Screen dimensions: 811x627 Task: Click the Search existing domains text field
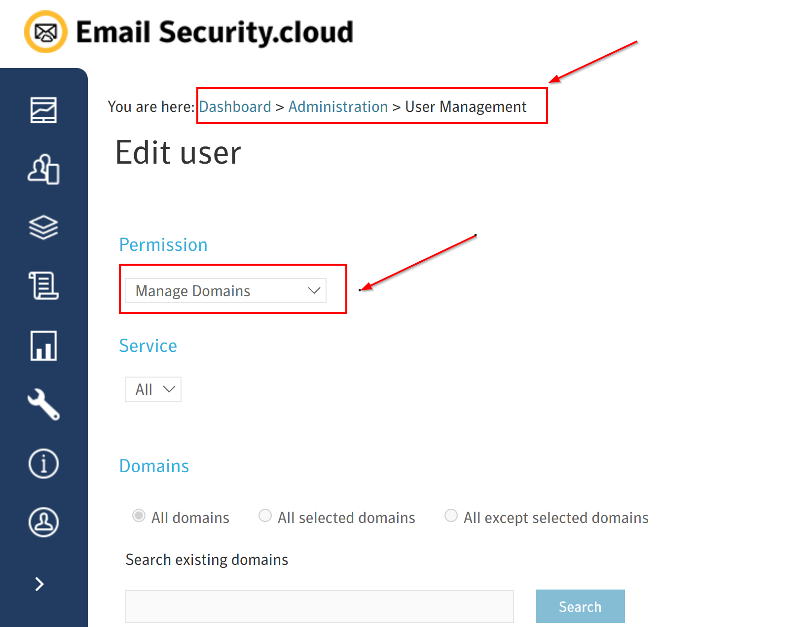(x=319, y=606)
